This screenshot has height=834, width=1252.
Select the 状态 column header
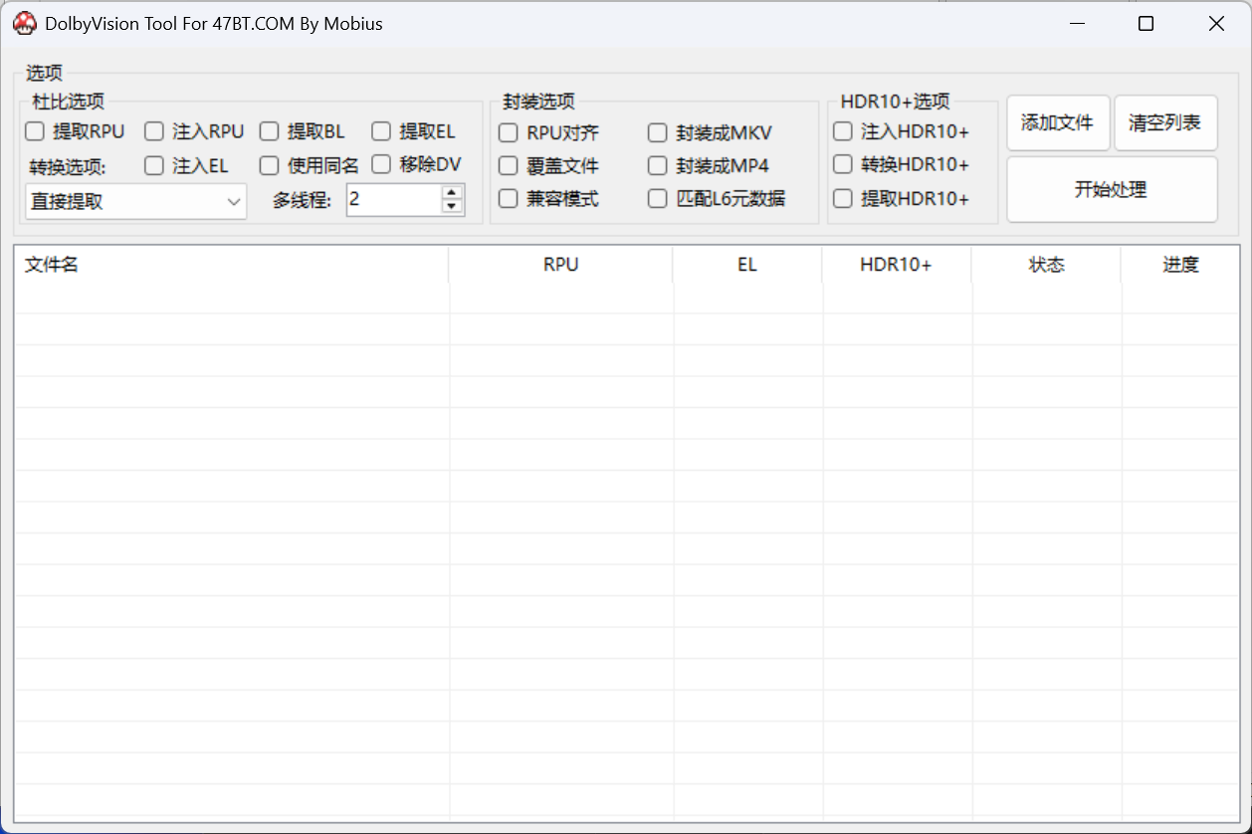click(1046, 265)
